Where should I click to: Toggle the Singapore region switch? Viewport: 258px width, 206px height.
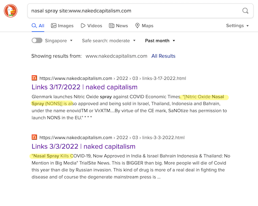point(37,41)
